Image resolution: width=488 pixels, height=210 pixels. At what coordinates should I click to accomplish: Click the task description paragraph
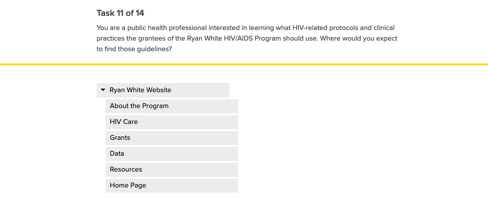247,38
